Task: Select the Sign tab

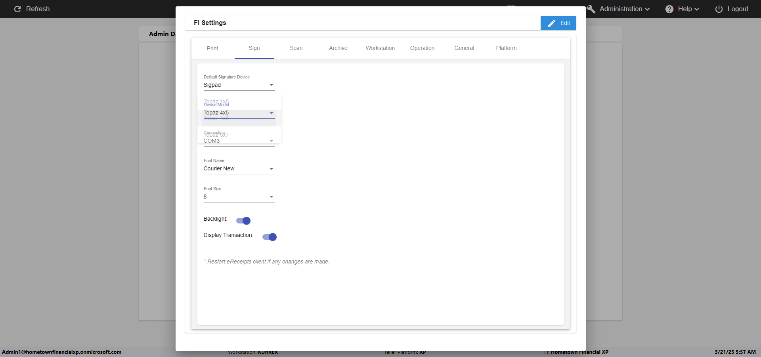Action: pyautogui.click(x=254, y=48)
